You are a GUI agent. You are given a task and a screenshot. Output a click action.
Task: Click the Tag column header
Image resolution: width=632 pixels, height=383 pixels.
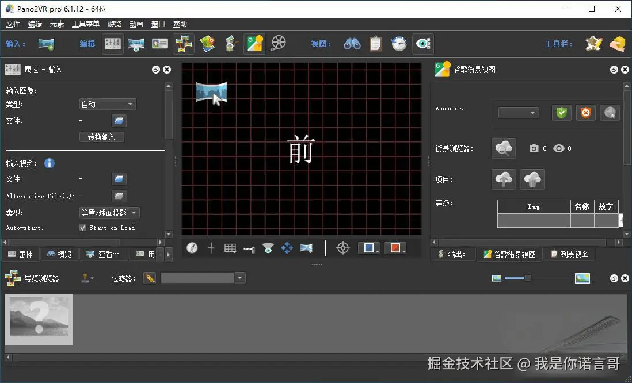point(534,206)
